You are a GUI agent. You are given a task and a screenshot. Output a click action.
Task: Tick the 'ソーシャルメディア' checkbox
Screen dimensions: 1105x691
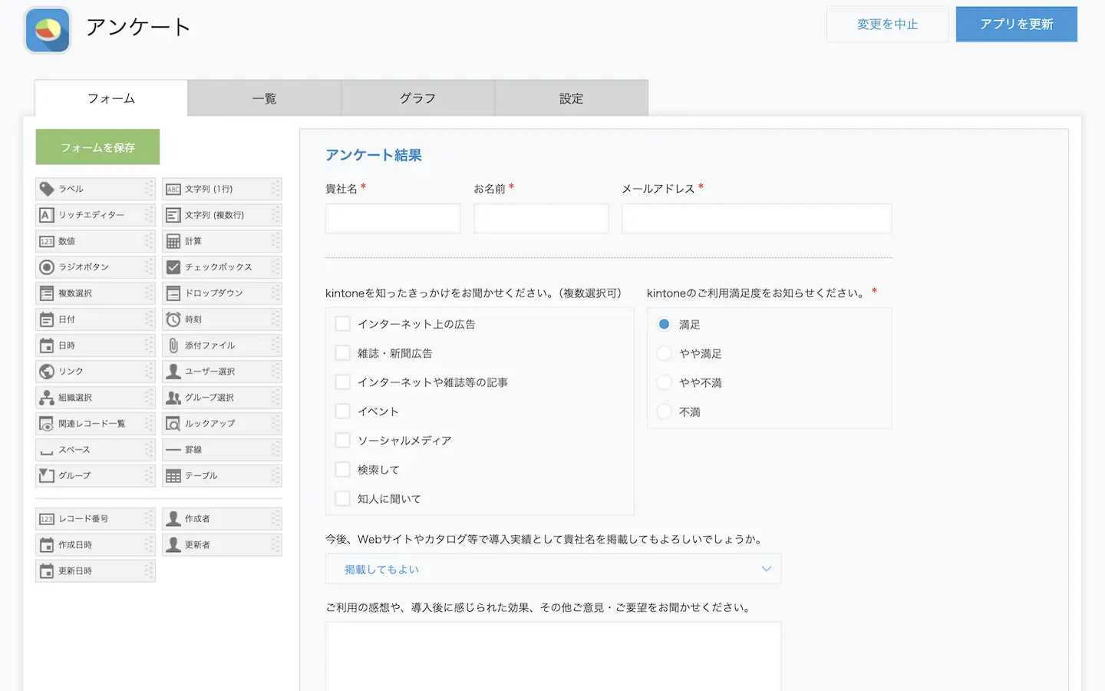pyautogui.click(x=343, y=441)
